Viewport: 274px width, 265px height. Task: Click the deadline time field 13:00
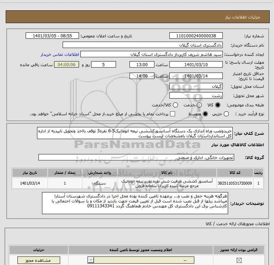click(x=142, y=64)
